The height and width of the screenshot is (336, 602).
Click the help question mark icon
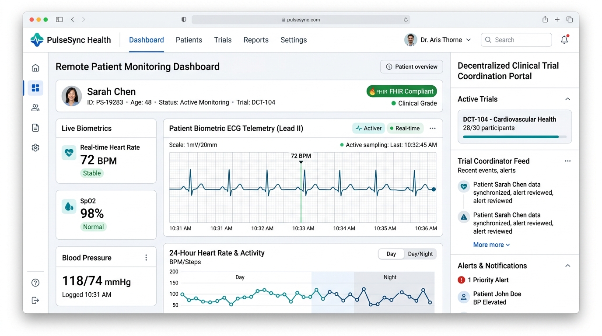(35, 283)
